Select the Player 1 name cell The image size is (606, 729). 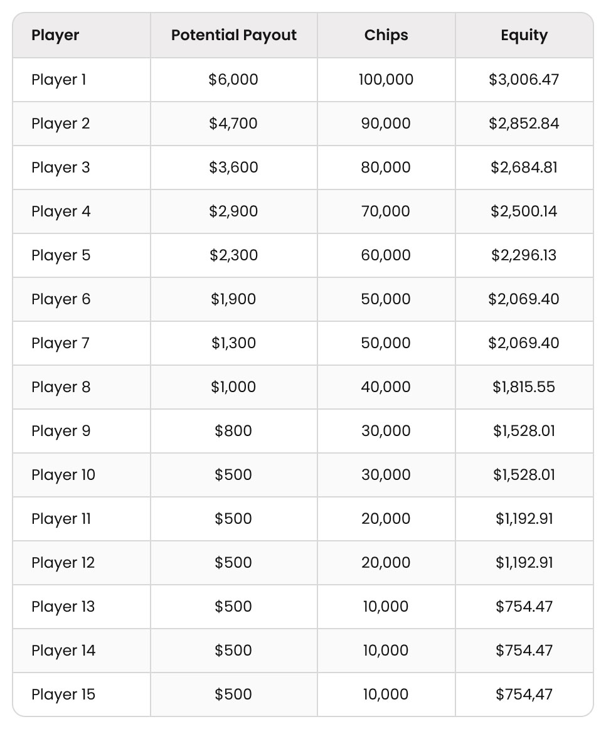coord(59,80)
